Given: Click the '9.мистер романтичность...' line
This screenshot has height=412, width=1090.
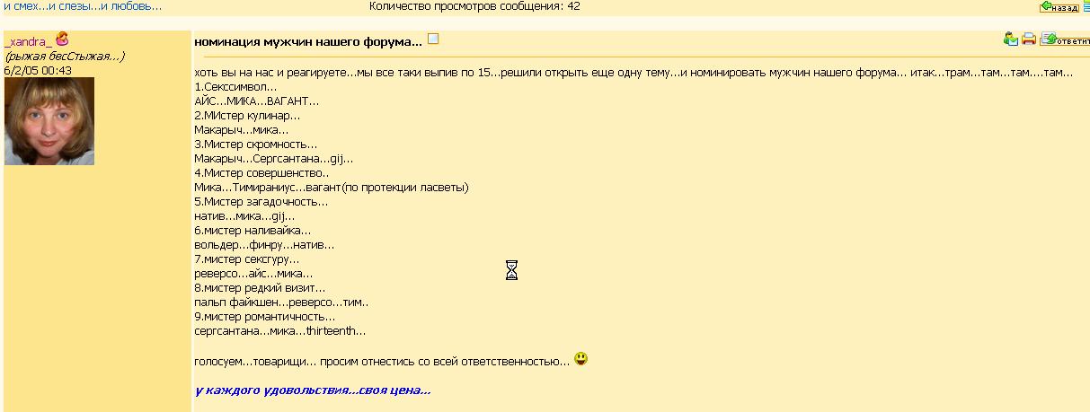Looking at the screenshot, I should (264, 317).
